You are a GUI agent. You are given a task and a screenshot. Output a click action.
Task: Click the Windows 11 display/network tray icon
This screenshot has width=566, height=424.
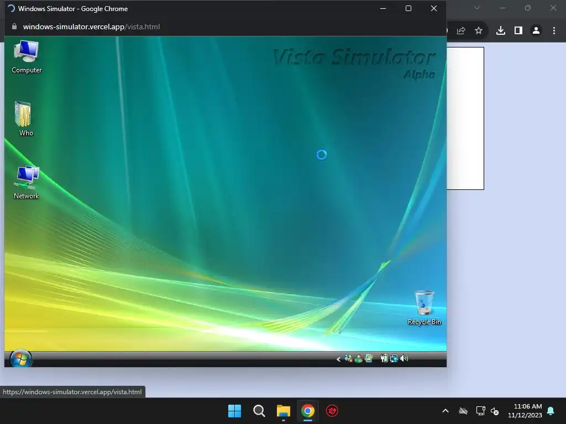[x=480, y=411]
